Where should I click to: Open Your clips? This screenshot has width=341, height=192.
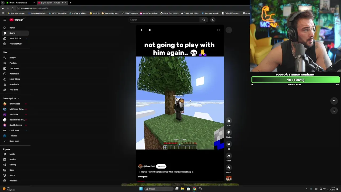15,90
